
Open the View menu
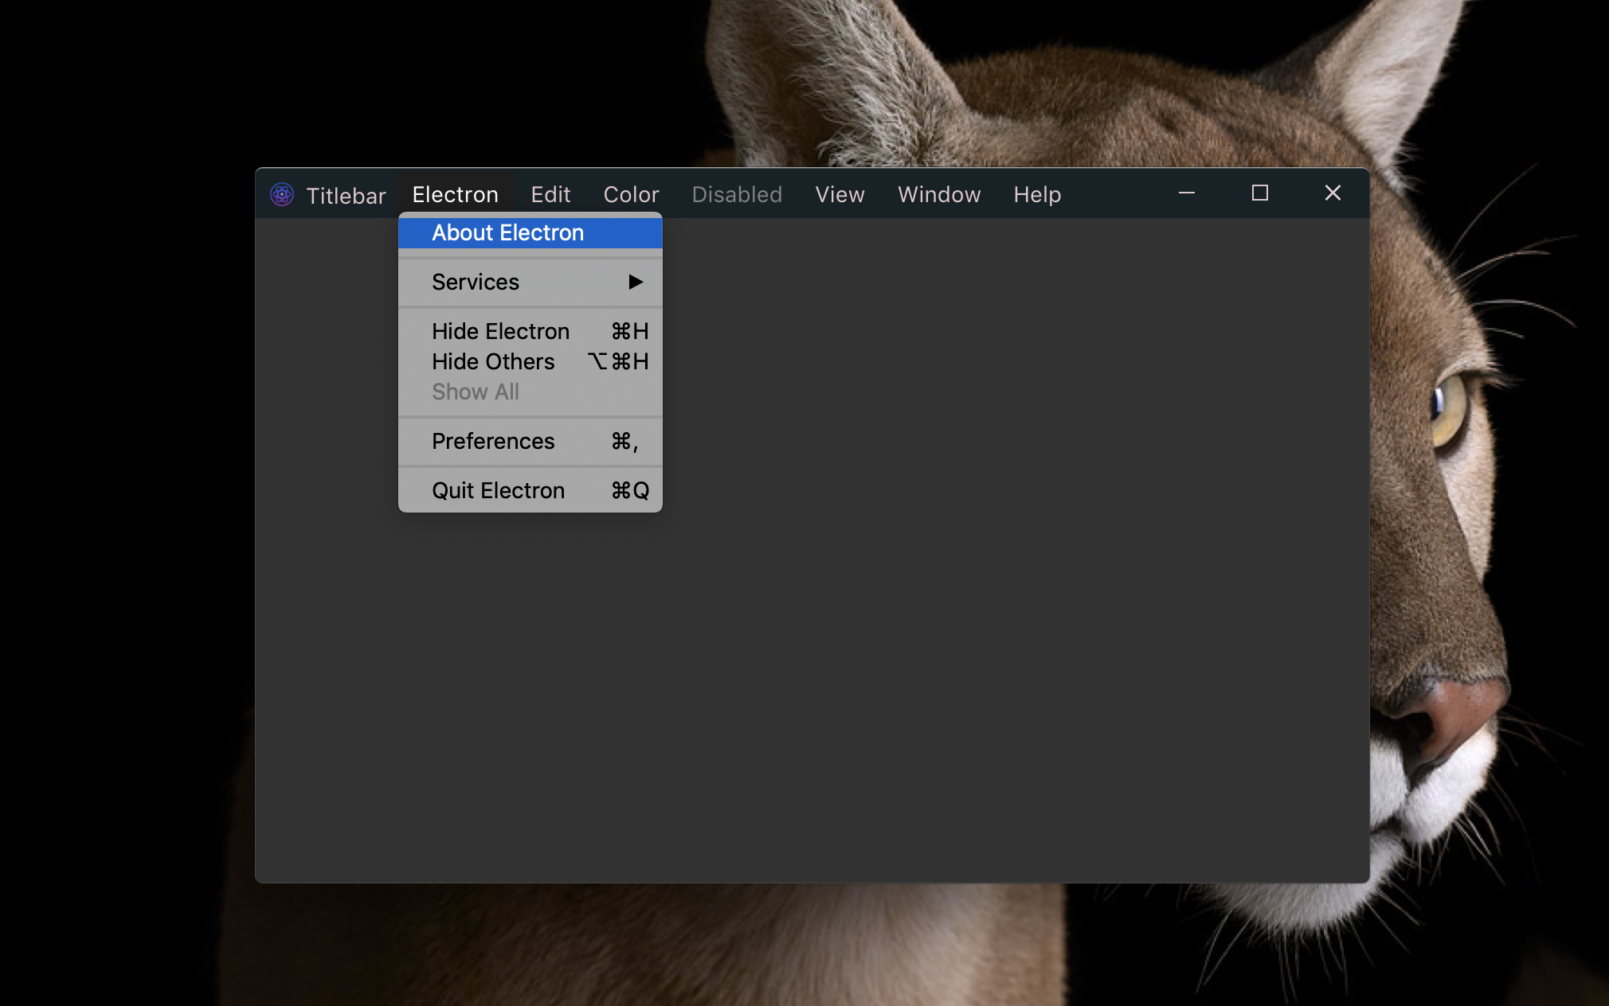click(840, 194)
